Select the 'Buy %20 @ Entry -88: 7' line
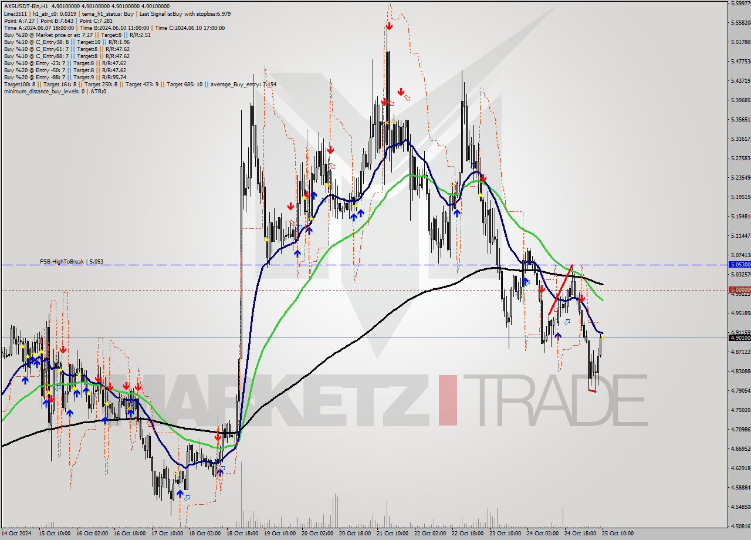 65,77
